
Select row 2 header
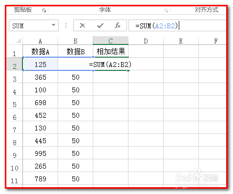[x=15, y=64]
